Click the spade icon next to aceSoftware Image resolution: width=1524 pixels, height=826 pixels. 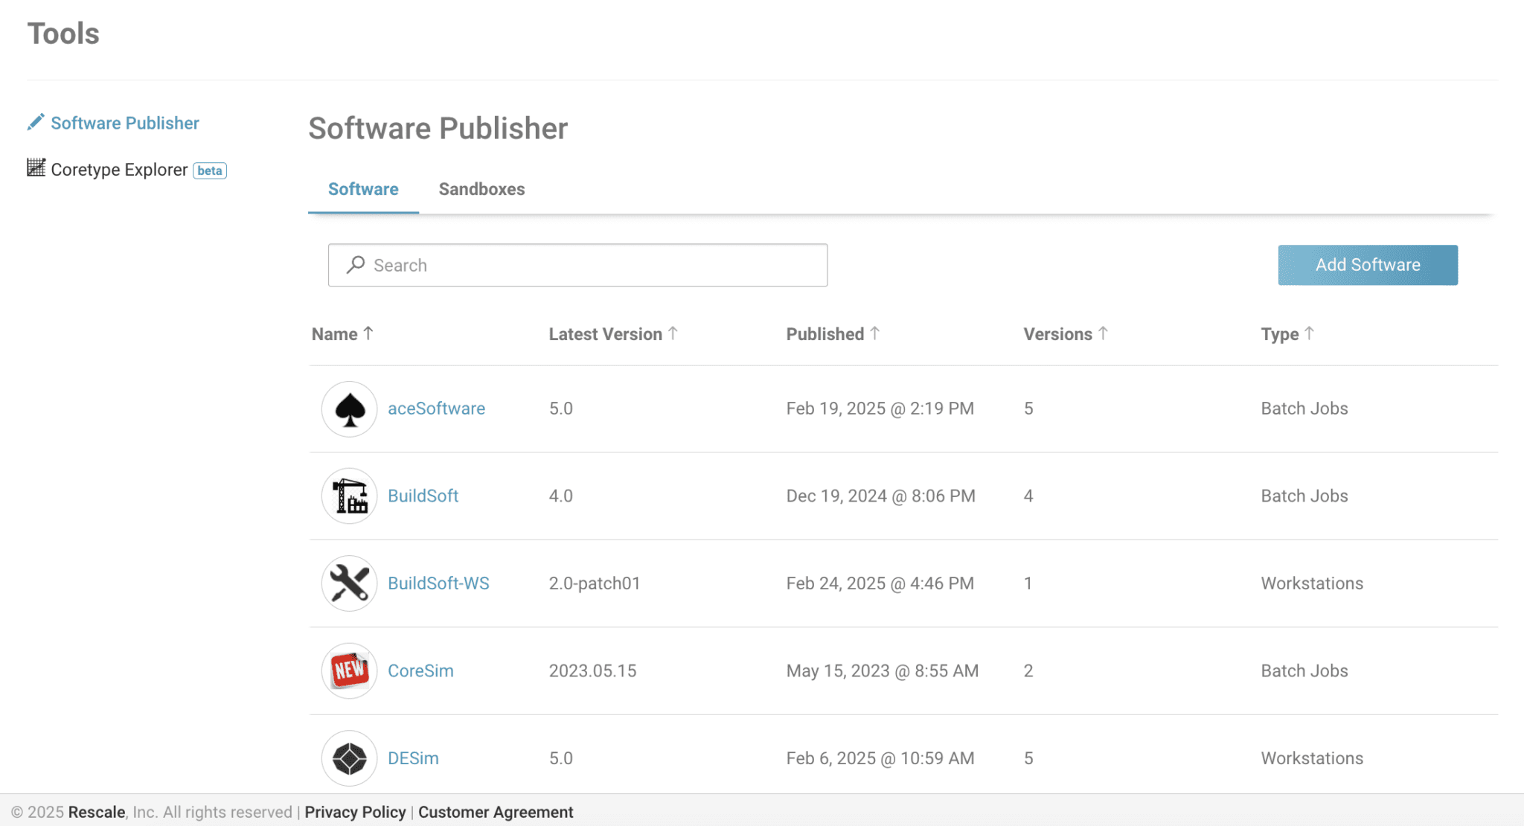click(x=348, y=409)
